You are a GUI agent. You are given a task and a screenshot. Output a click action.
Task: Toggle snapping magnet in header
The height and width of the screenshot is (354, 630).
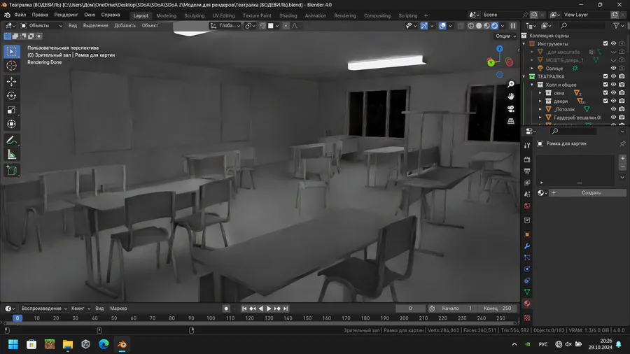point(262,26)
